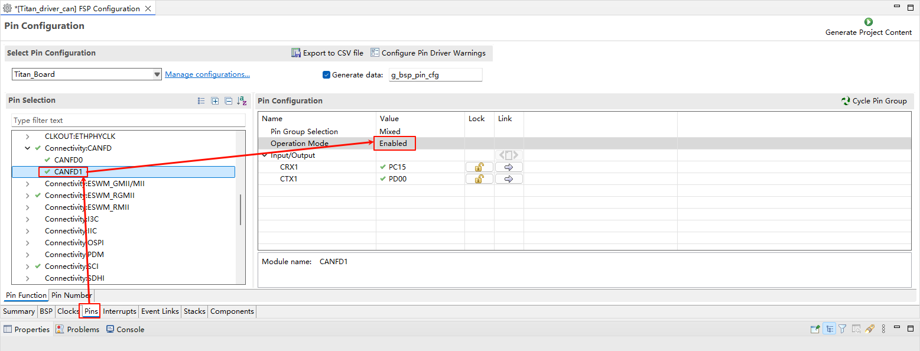Click the Type filter text field
The image size is (920, 351).
(x=128, y=121)
